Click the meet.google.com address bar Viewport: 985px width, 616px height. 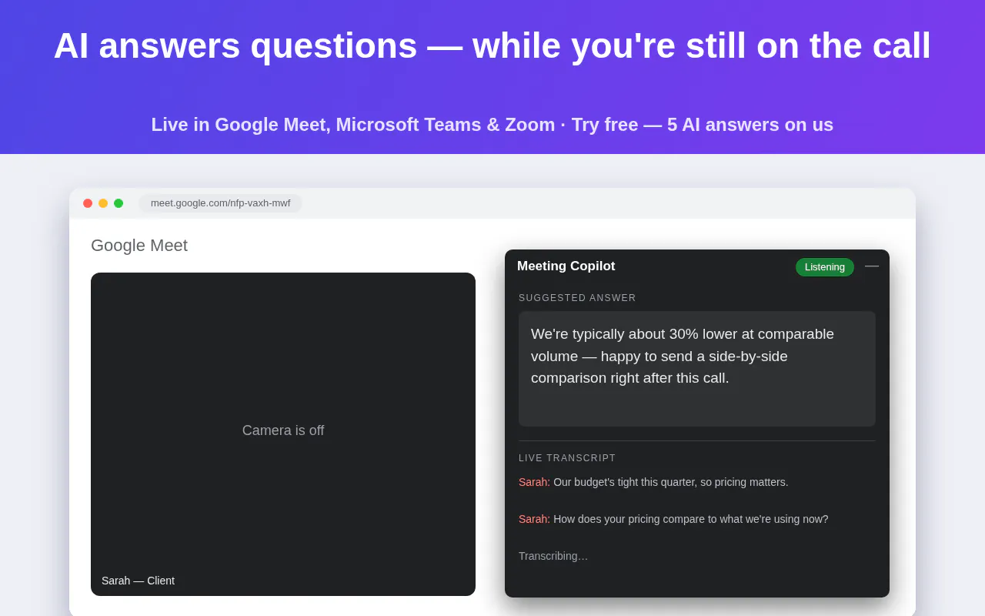(220, 203)
